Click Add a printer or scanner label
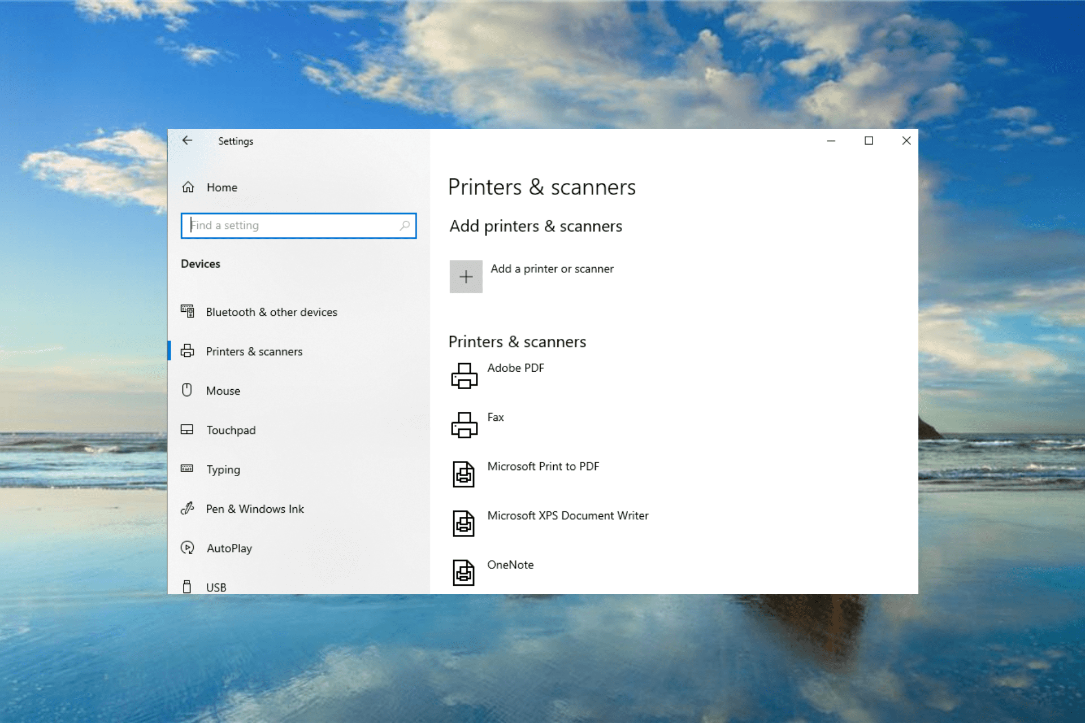This screenshot has height=723, width=1085. tap(552, 269)
